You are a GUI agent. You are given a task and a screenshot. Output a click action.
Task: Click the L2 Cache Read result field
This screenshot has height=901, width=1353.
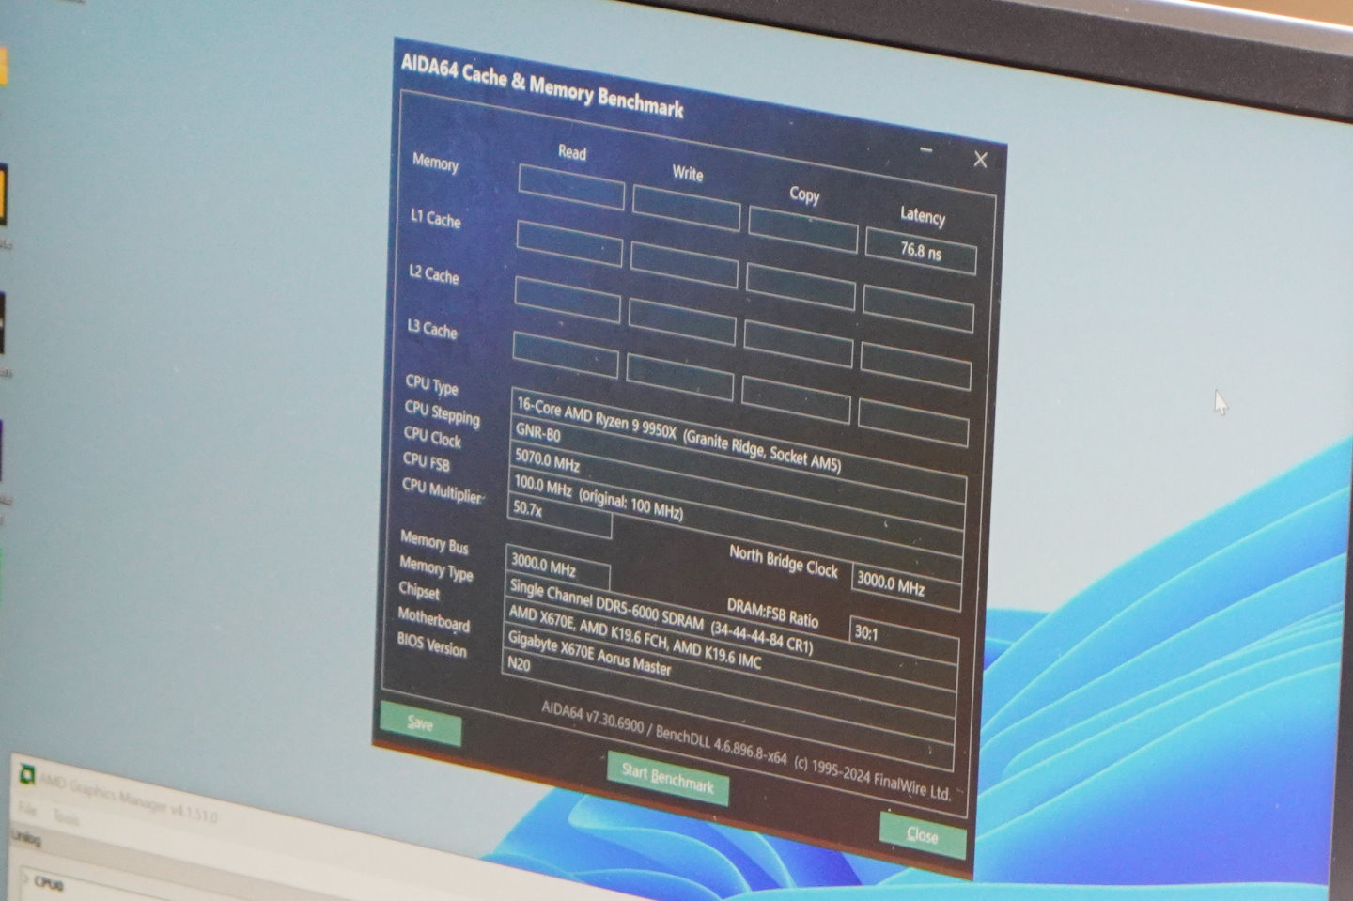coord(568,300)
